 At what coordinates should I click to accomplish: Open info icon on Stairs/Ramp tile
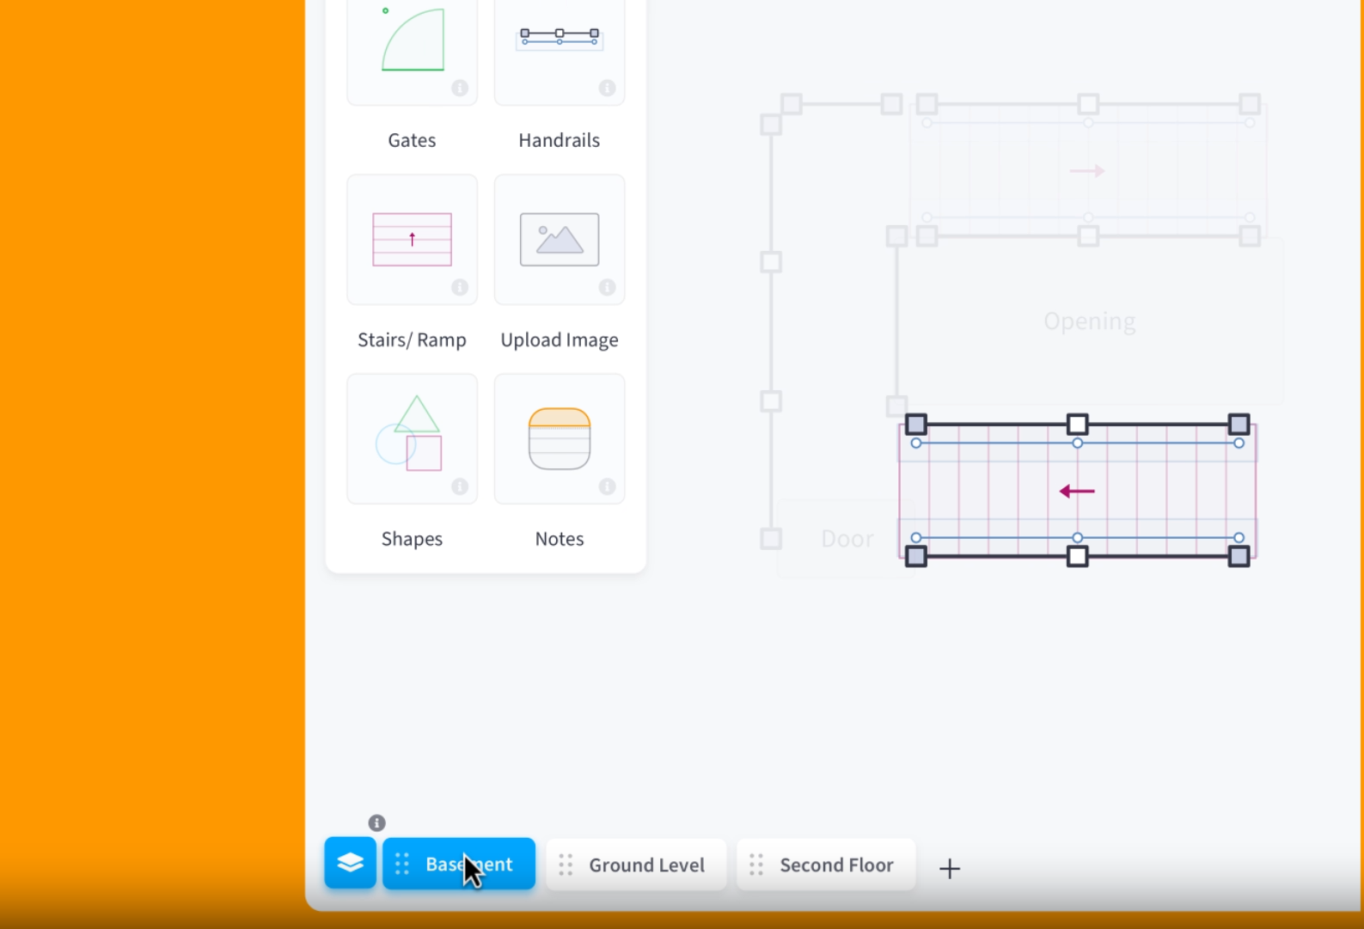(460, 287)
